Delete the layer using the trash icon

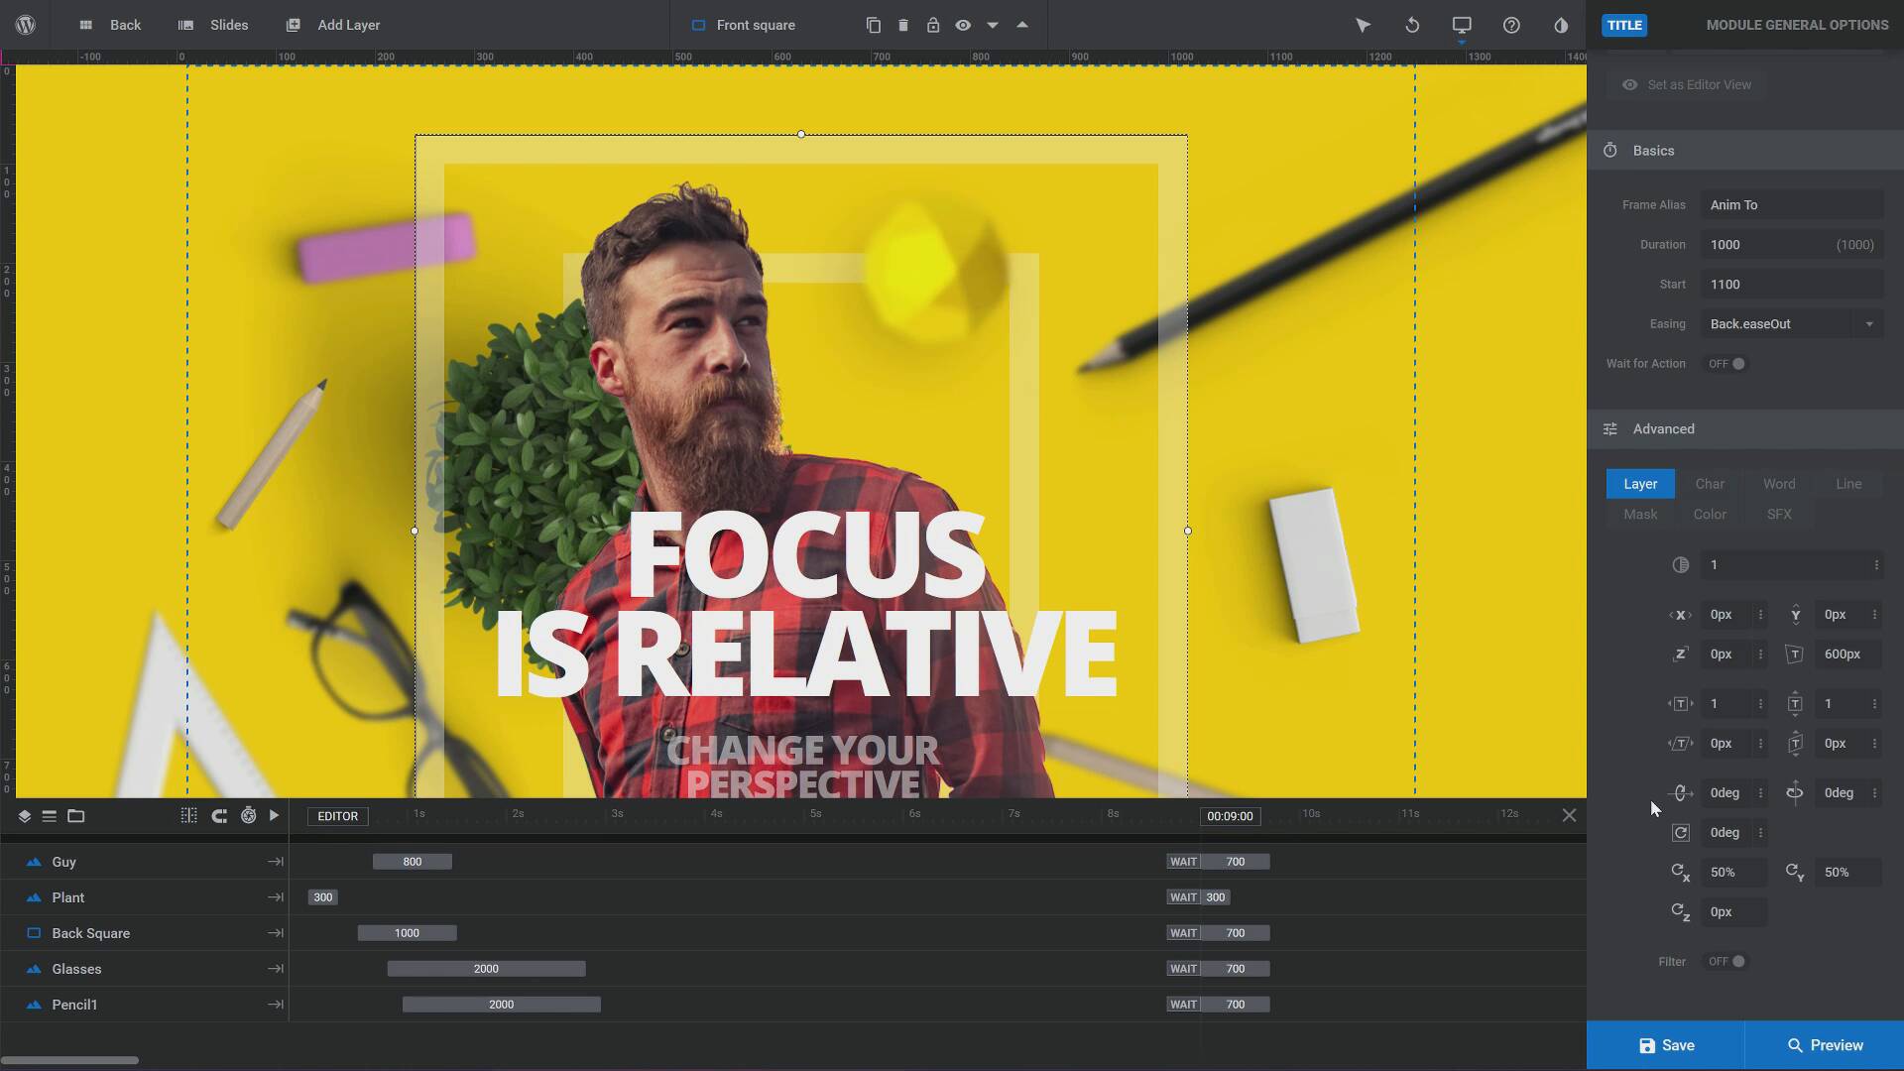(902, 25)
